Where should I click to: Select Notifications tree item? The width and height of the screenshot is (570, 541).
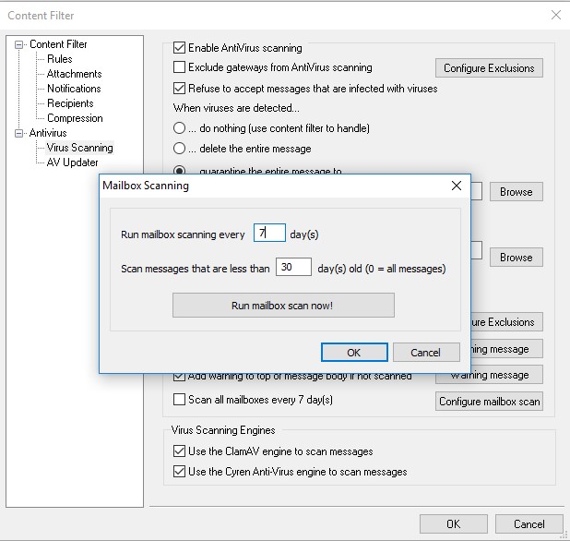74,89
